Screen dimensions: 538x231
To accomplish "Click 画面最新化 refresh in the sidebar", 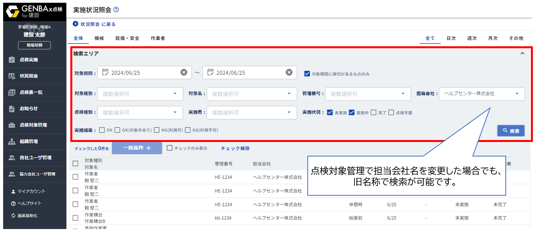I will pyautogui.click(x=28, y=215).
